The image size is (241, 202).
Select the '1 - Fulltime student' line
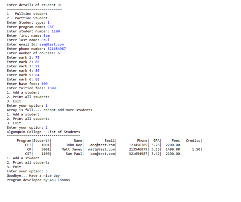[27, 14]
